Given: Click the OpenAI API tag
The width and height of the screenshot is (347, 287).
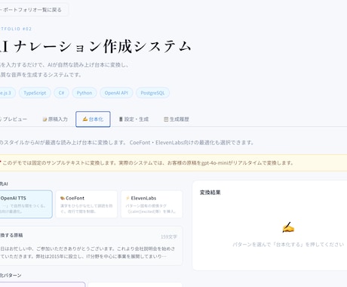Looking at the screenshot, I should (x=116, y=93).
